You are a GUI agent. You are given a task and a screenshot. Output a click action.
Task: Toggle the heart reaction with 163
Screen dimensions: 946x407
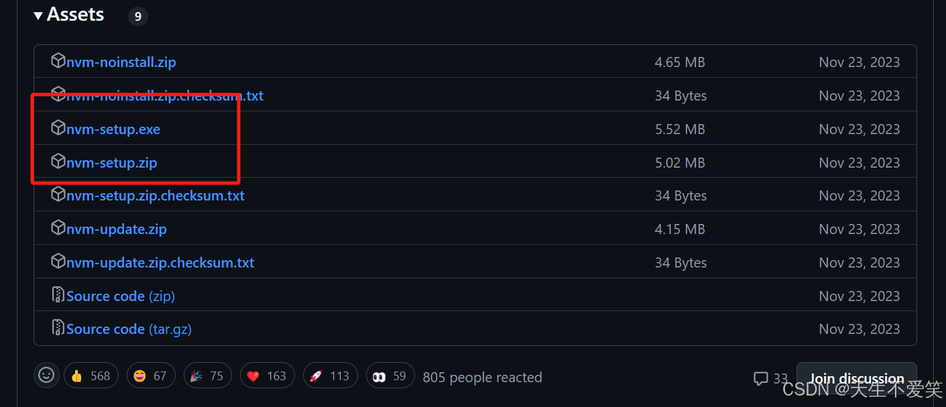click(x=266, y=375)
